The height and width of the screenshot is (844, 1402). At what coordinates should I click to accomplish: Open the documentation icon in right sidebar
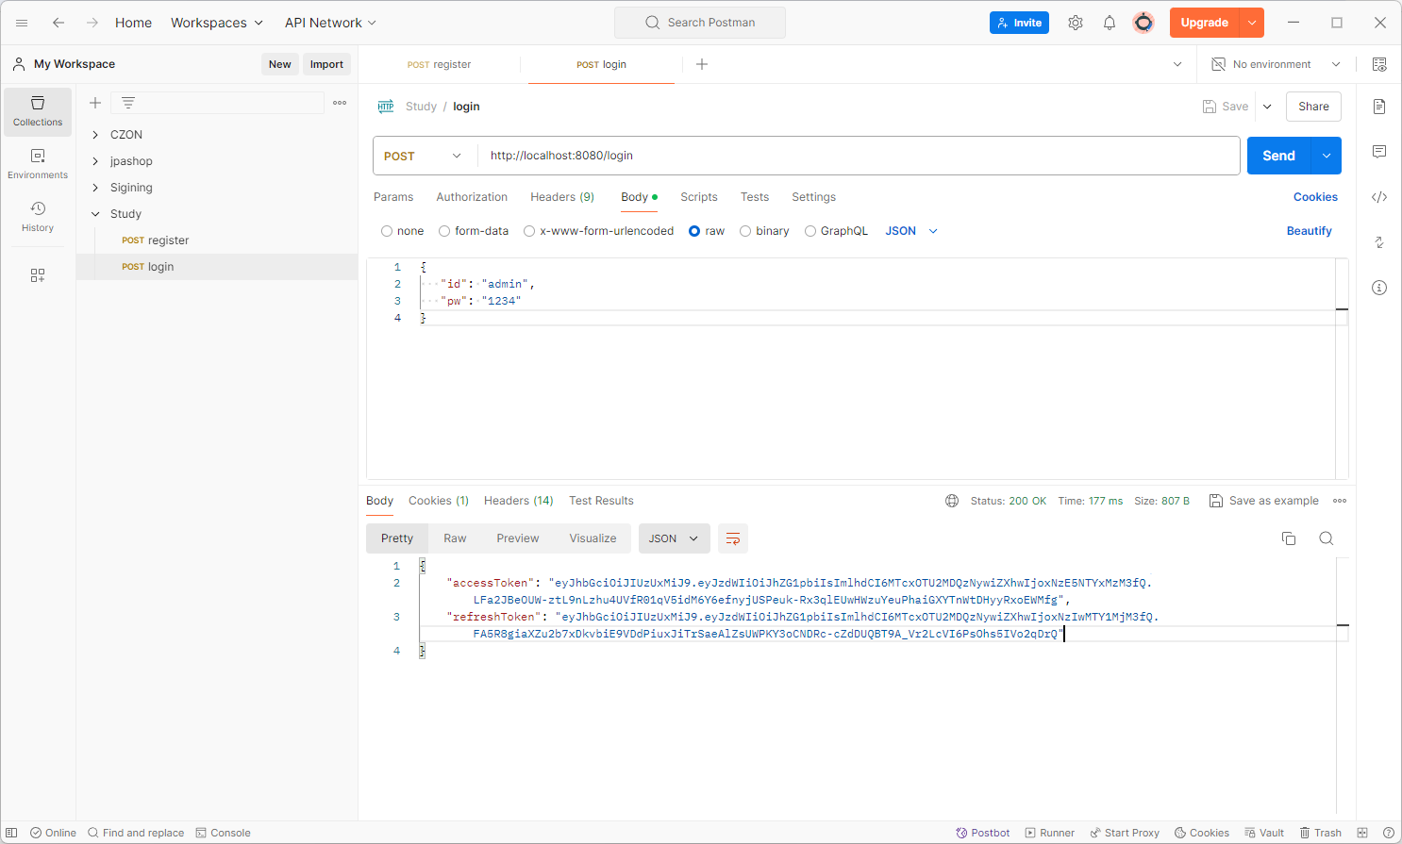(1379, 107)
